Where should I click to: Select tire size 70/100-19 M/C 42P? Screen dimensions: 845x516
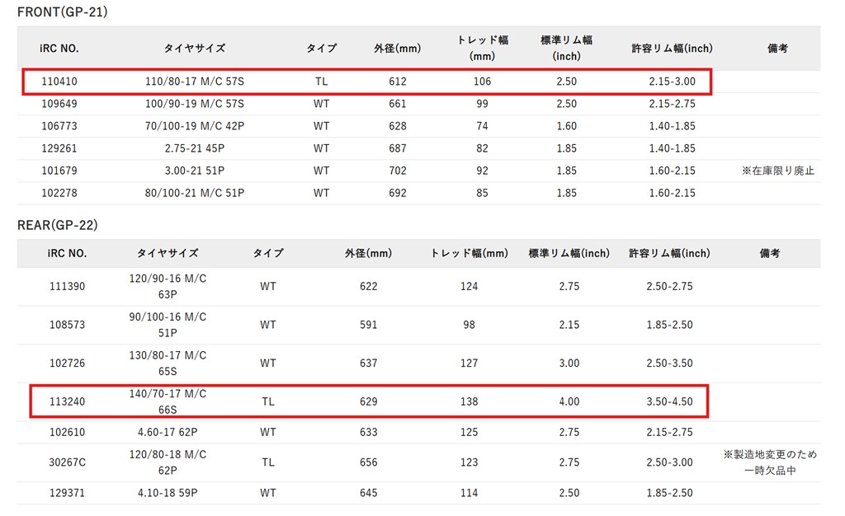(x=195, y=126)
